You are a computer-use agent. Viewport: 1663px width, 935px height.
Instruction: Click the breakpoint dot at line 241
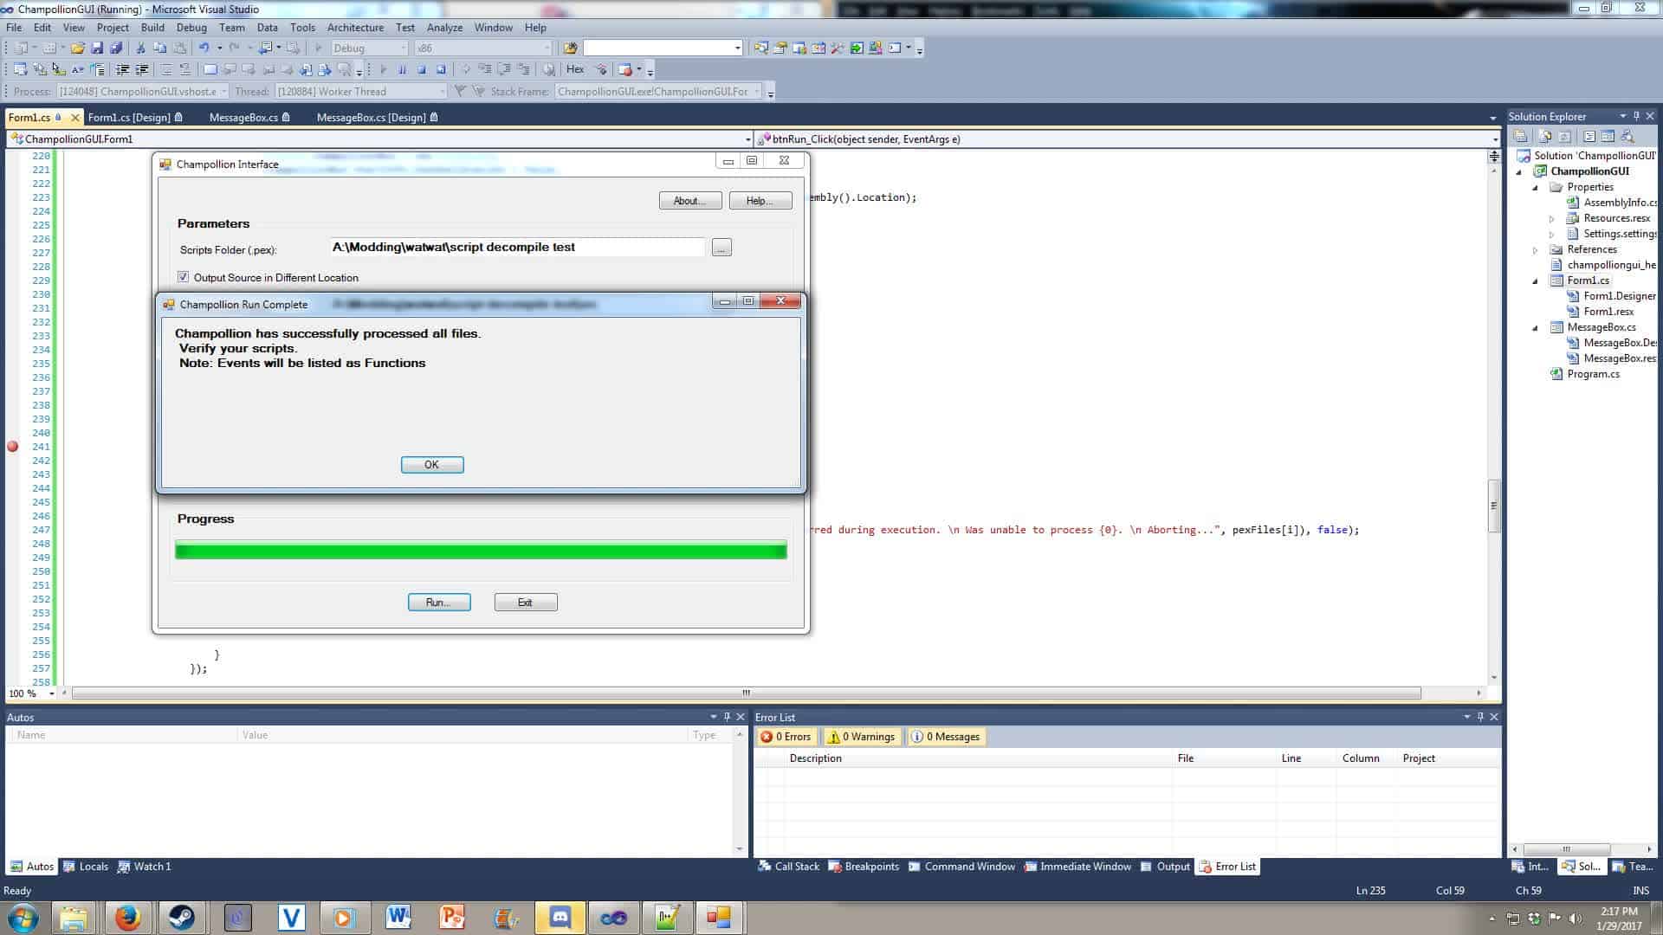12,447
